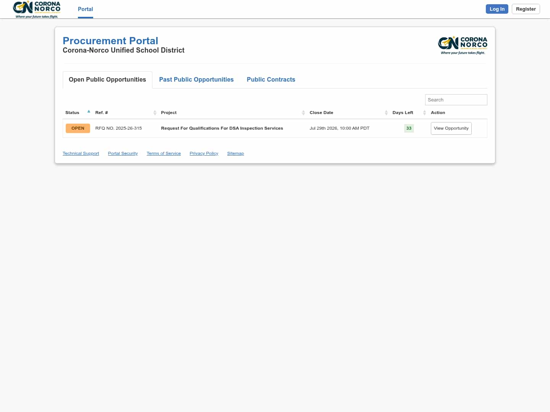
Task: Open the Portal Security link
Action: point(123,153)
